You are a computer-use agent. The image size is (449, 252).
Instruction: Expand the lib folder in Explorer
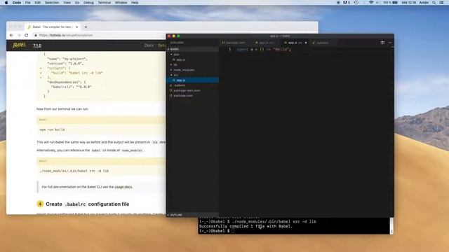click(192, 65)
